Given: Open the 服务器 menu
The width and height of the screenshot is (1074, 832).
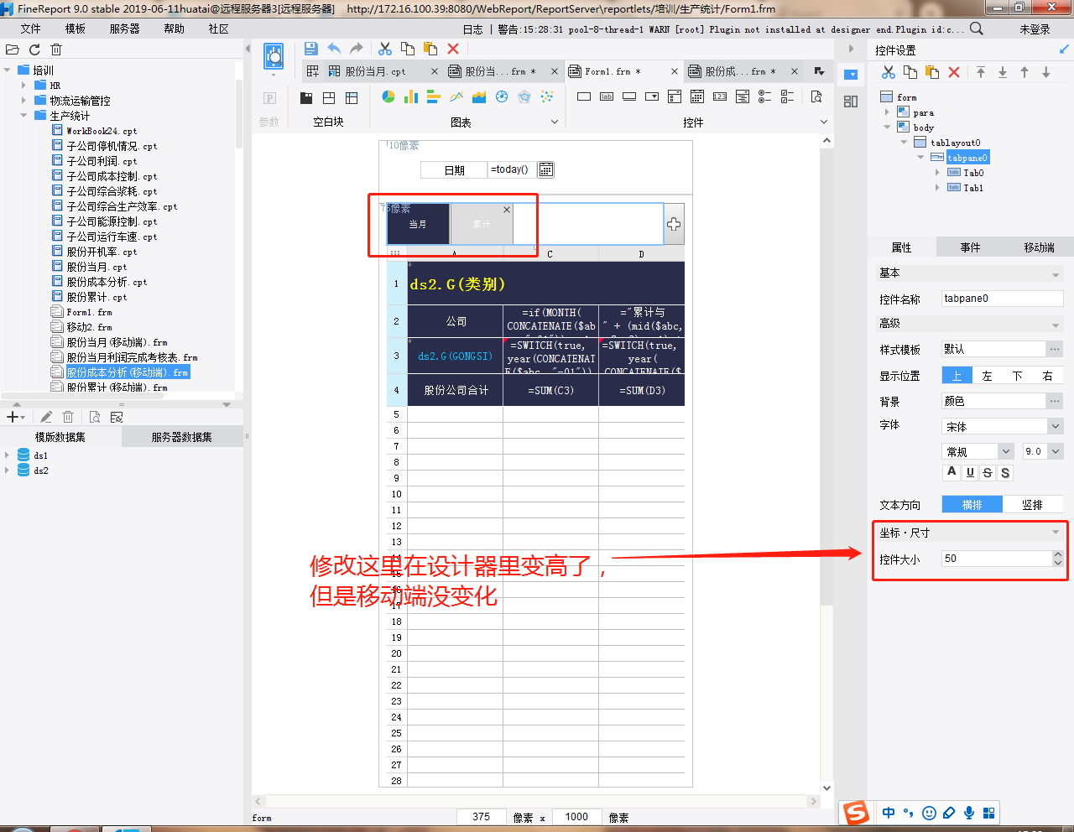Looking at the screenshot, I should click(x=125, y=29).
